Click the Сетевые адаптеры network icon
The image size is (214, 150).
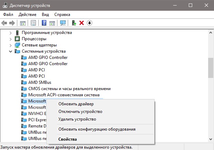pos(17,45)
